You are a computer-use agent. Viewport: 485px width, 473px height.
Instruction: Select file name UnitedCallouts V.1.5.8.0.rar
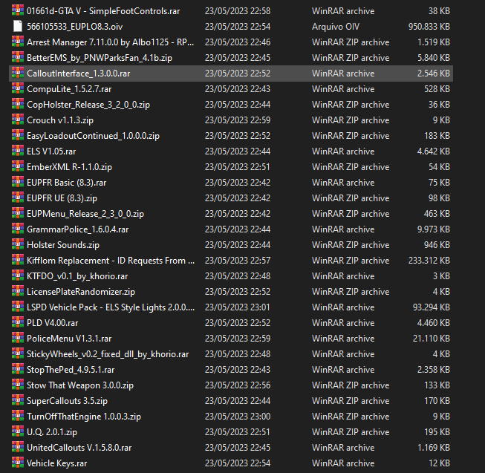click(x=79, y=448)
